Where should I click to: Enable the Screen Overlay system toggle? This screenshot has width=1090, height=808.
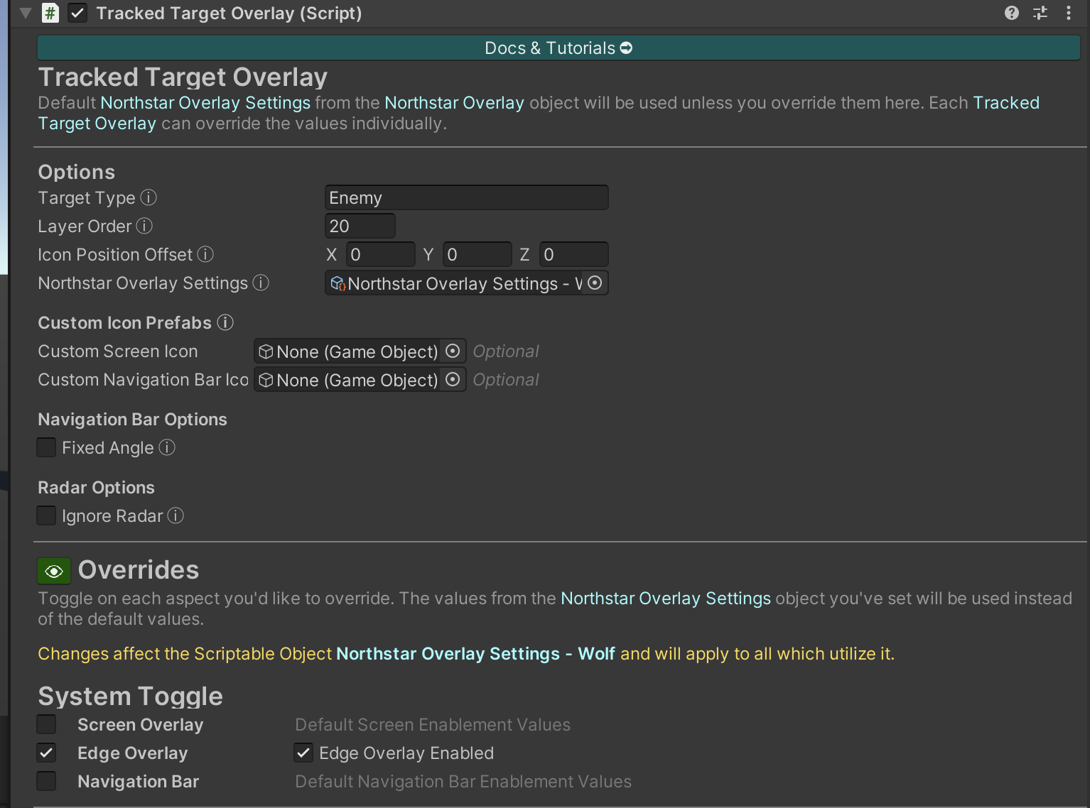(46, 724)
